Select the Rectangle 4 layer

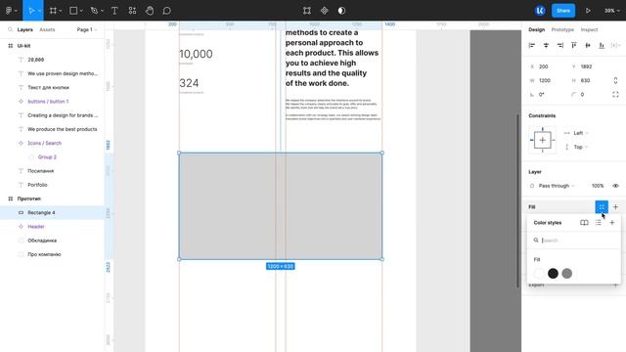tap(52, 213)
